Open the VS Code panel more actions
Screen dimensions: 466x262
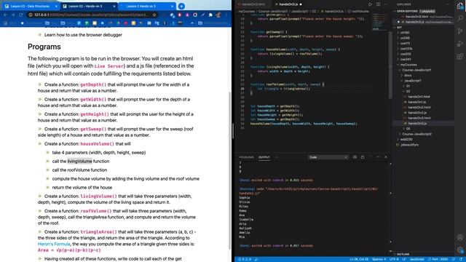tap(277, 157)
